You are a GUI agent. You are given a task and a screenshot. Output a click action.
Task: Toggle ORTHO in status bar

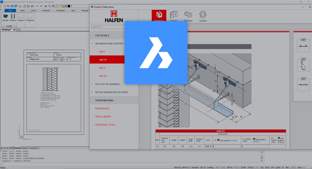(229, 168)
